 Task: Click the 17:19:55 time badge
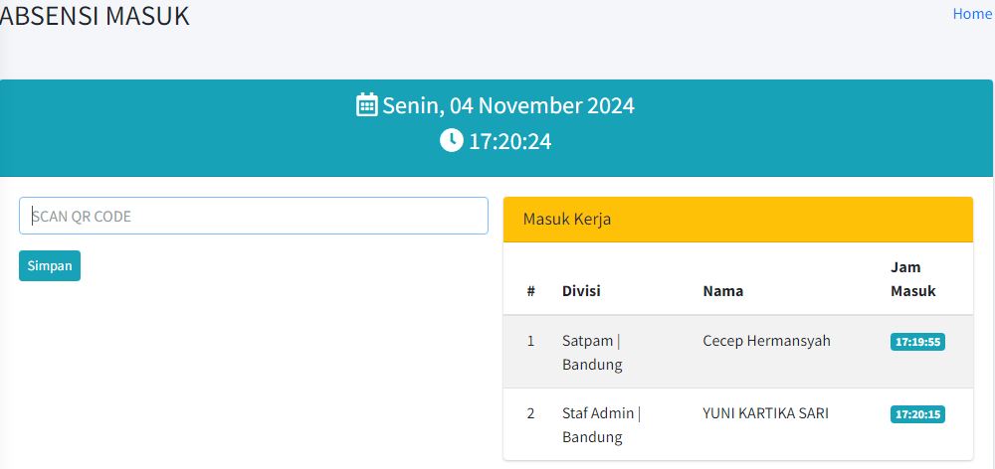(x=917, y=342)
